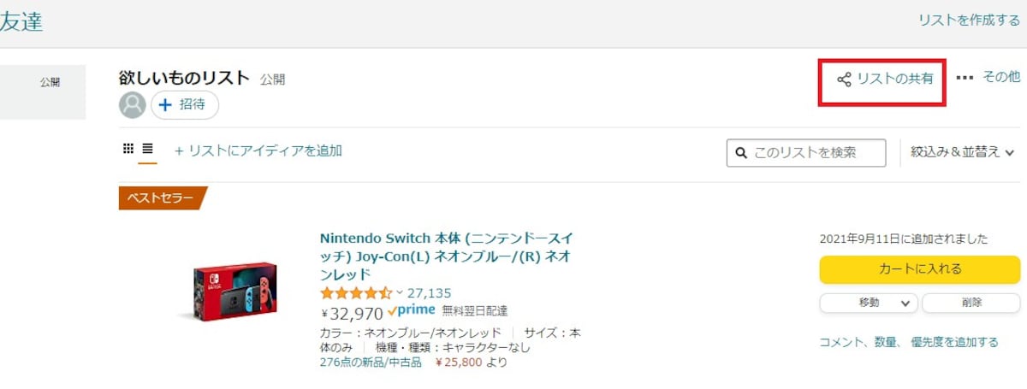The height and width of the screenshot is (389, 1027).
Task: Expand the rating chevron next to stars
Action: (x=400, y=292)
